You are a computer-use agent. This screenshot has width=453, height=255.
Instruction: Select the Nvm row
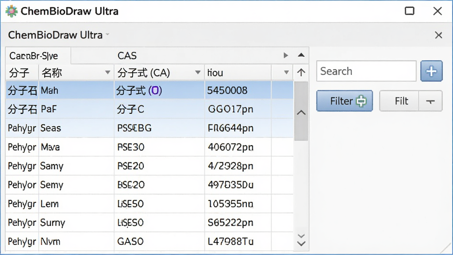click(x=150, y=241)
